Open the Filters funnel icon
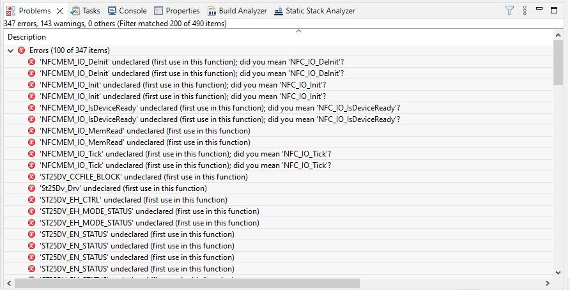This screenshot has height=290, width=570. [x=509, y=10]
